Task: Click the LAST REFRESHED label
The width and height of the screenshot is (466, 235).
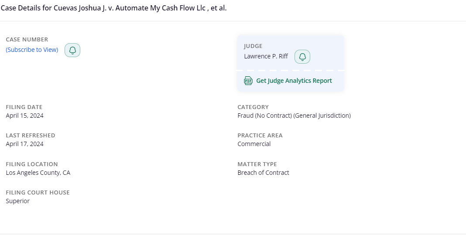Action: 30,136
